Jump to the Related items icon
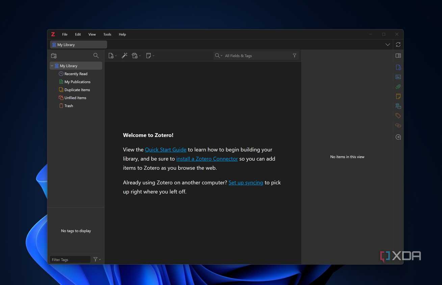 click(398, 126)
